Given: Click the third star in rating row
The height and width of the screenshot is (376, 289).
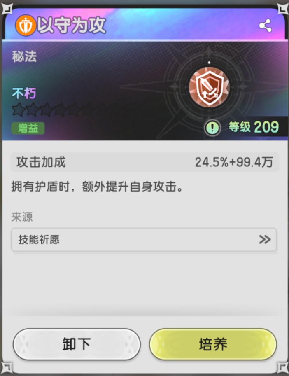Looking at the screenshot, I should 47,110.
